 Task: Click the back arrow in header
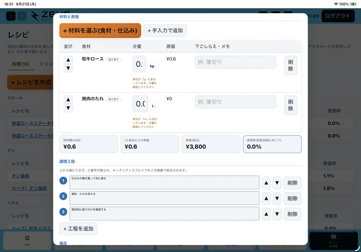pos(11,16)
